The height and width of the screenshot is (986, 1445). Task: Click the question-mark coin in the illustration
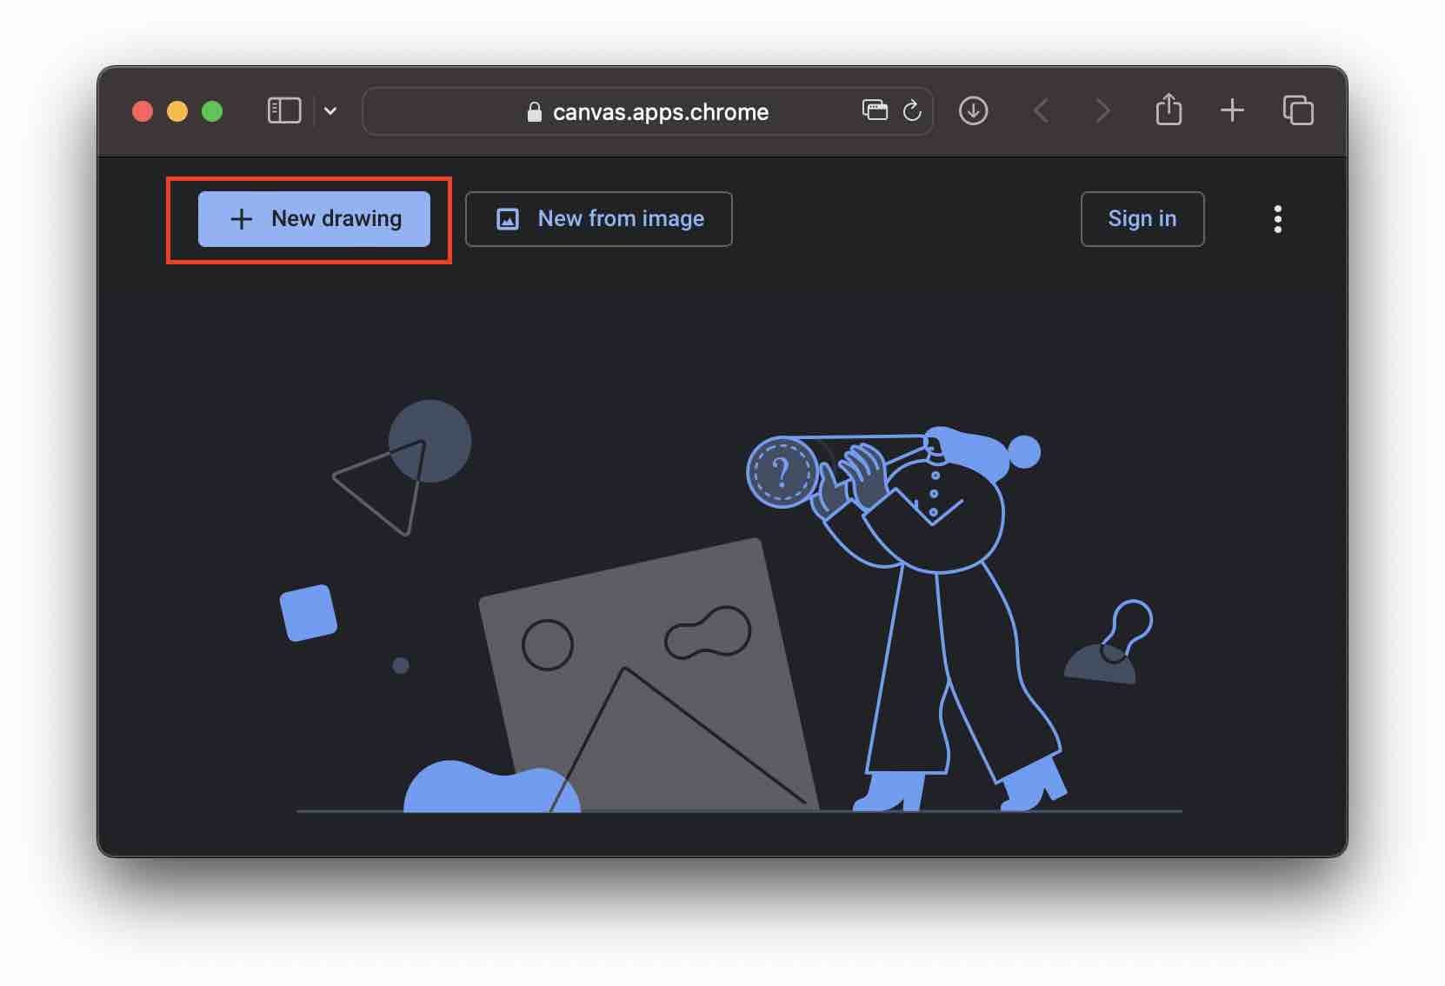pos(783,470)
